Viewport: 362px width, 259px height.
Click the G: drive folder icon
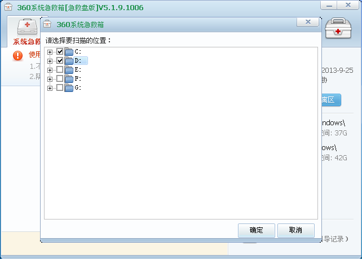(x=69, y=88)
